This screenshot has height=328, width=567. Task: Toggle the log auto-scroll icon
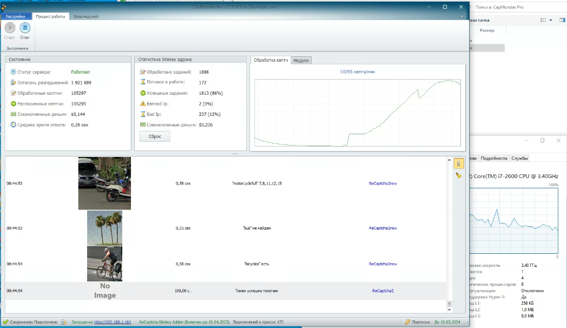click(x=458, y=163)
